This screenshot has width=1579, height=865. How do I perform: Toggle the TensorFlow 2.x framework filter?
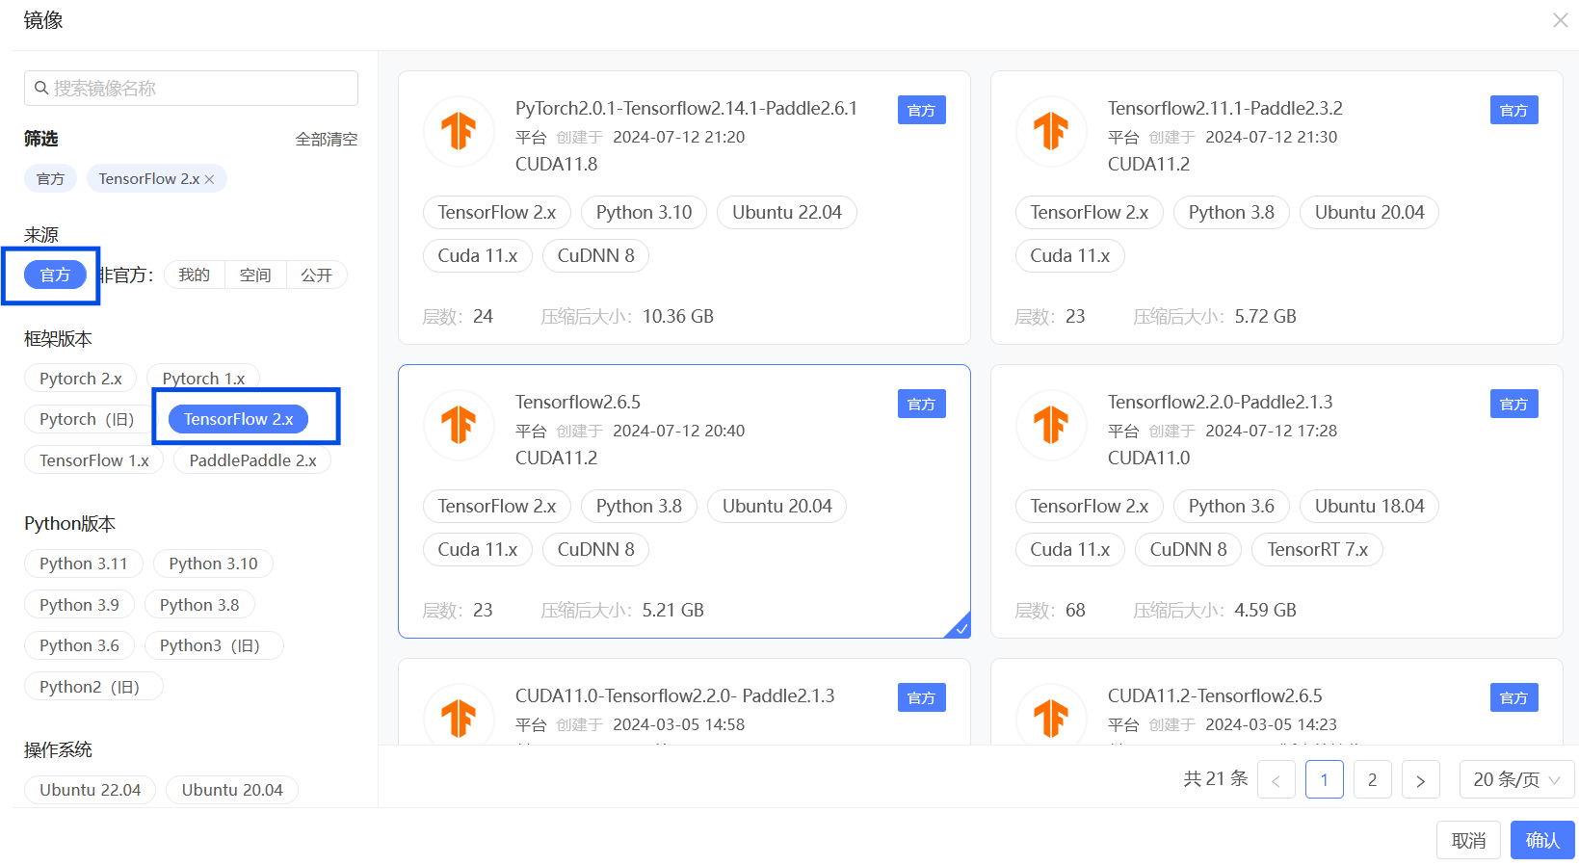tap(238, 419)
